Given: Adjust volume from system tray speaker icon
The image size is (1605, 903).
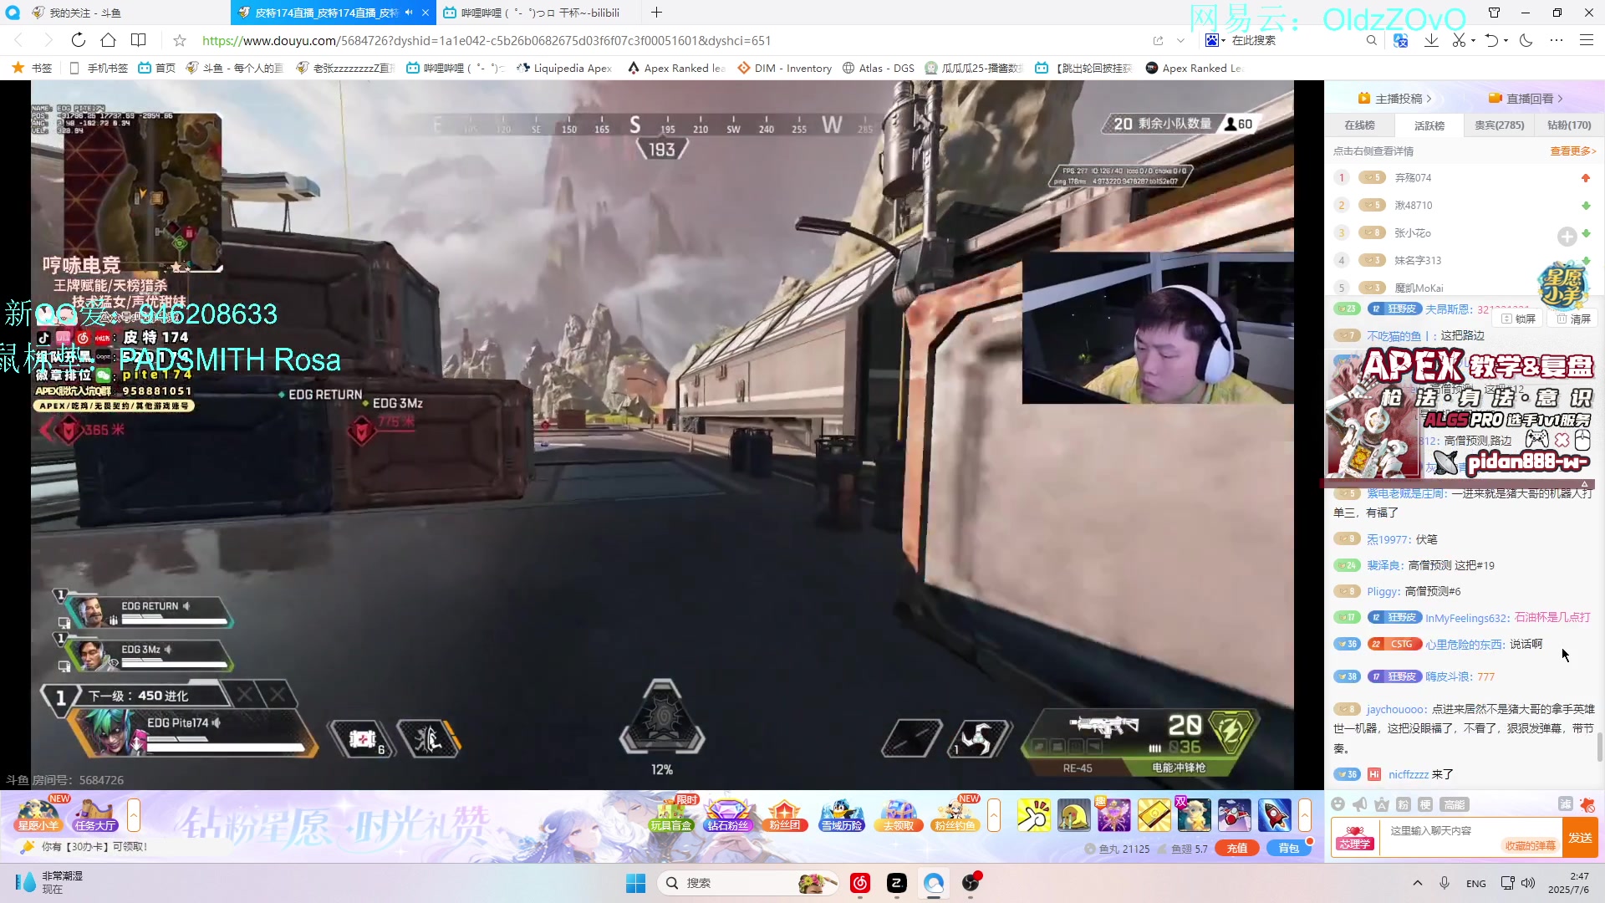Looking at the screenshot, I should coord(1528,883).
